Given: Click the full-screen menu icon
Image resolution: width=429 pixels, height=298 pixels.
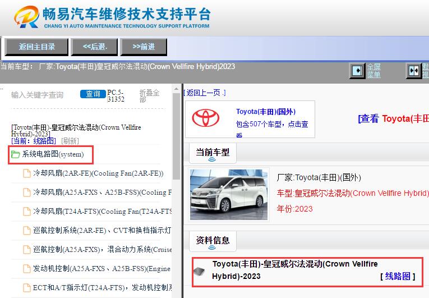Looking at the screenshot, I should tap(357, 71).
